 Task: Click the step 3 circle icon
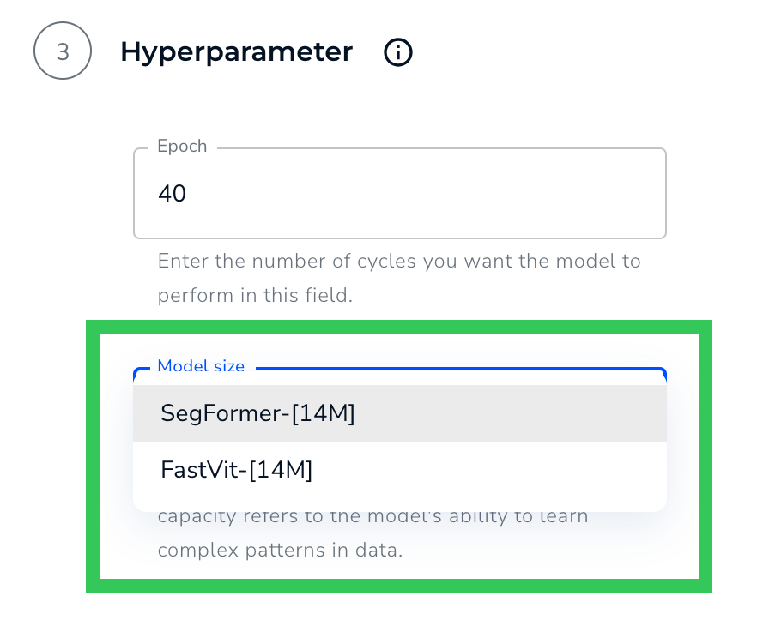pyautogui.click(x=63, y=52)
